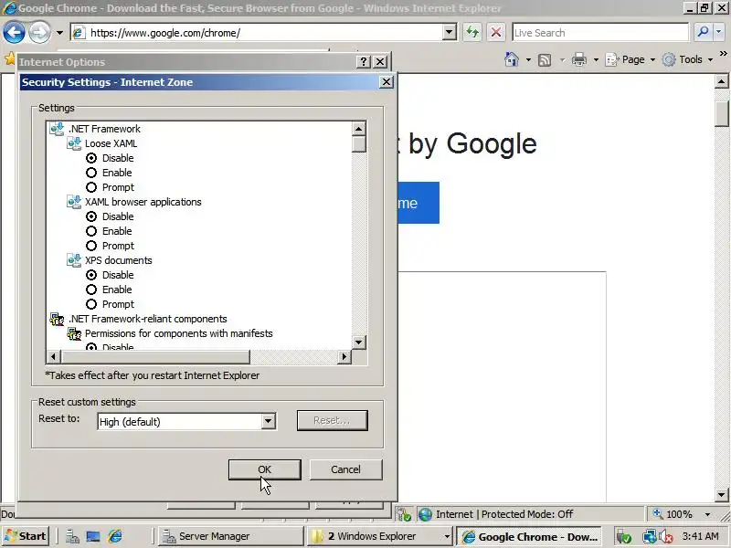The width and height of the screenshot is (731, 548).
Task: Click settings list scroll down arrow
Action: coord(358,342)
